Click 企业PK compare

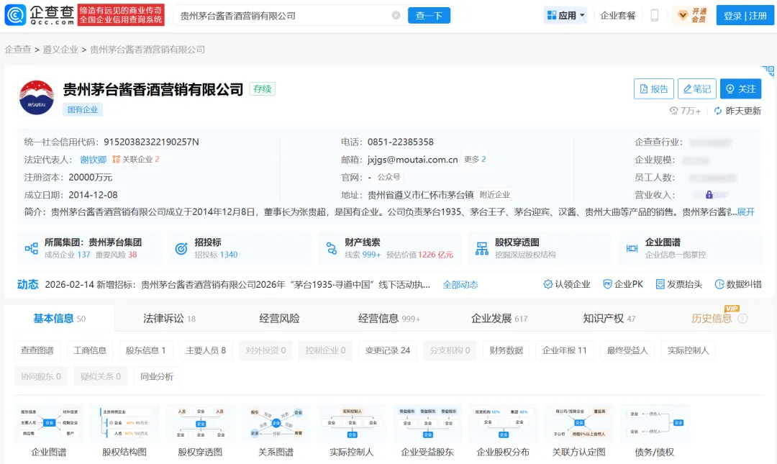coord(623,284)
